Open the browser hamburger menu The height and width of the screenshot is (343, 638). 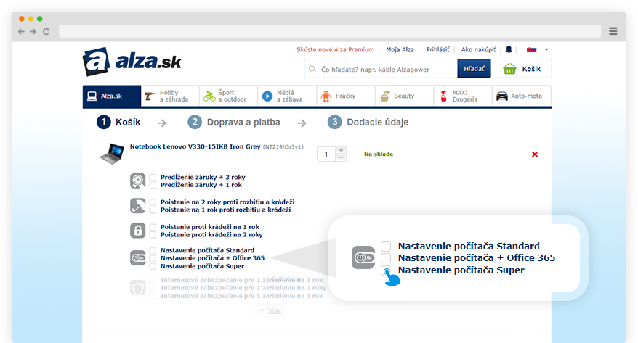[x=613, y=31]
